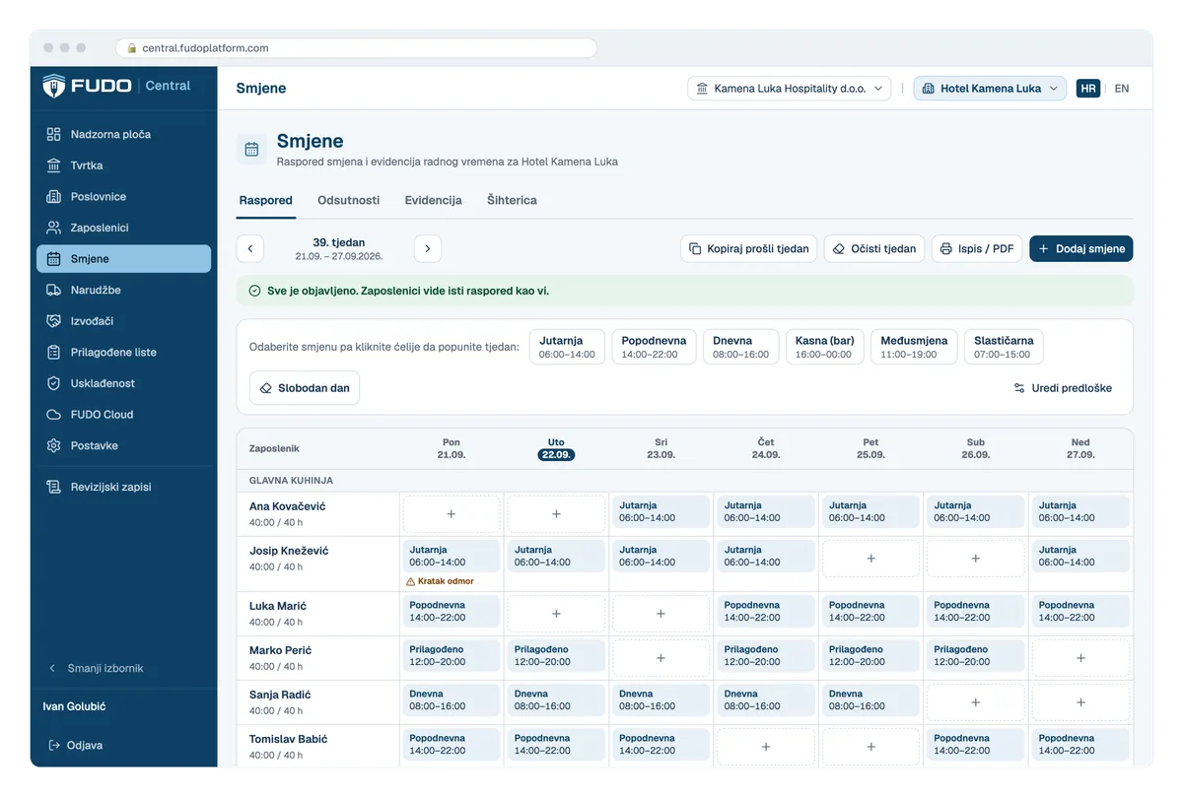Click the Postavke gear icon
The width and height of the screenshot is (1183, 798).
(54, 445)
